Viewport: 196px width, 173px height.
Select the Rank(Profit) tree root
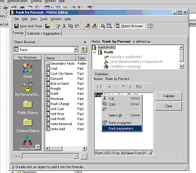coord(104,47)
